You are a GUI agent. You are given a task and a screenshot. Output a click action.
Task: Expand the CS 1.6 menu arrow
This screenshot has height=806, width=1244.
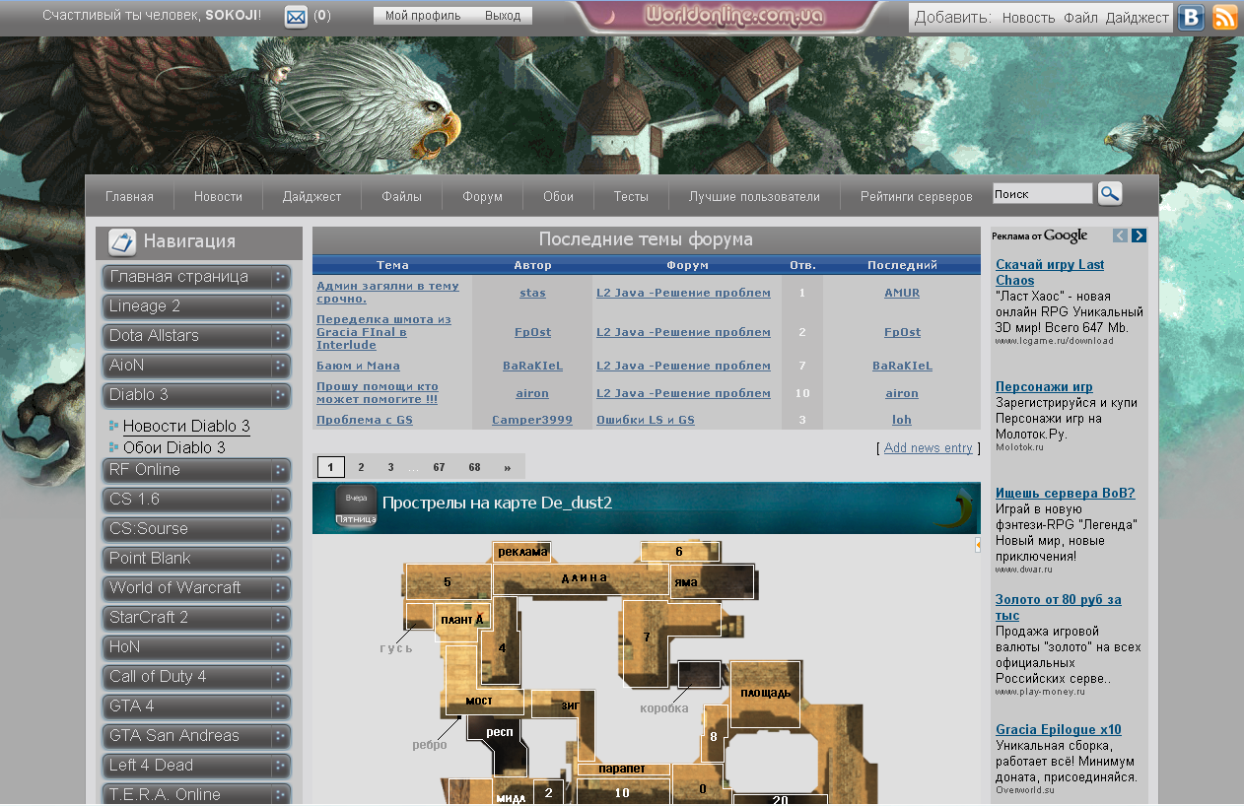point(280,500)
